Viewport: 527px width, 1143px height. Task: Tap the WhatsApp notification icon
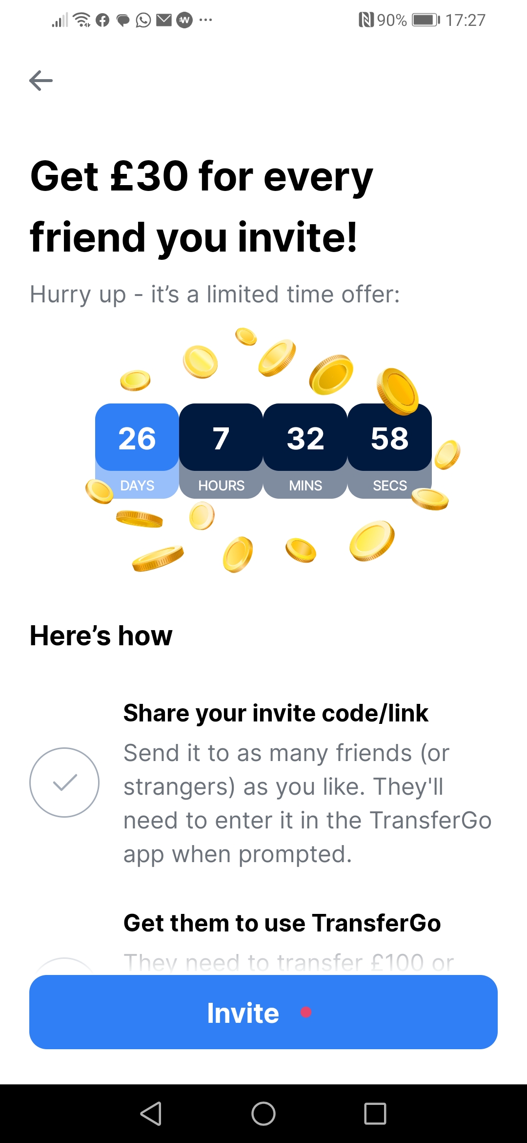click(x=143, y=20)
